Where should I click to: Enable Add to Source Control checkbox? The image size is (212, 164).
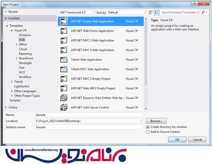tap(148, 132)
